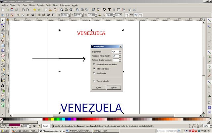
Task: Increase Pasos de interpolación spinner
Action: (120, 55)
